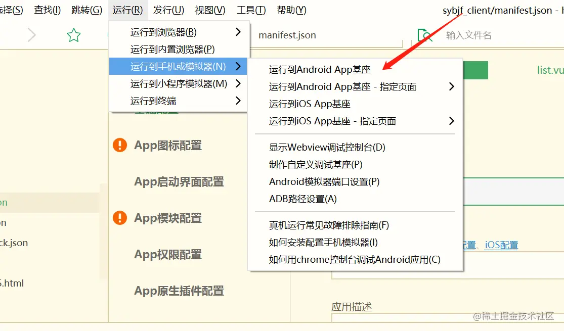Image resolution: width=564 pixels, height=331 pixels.
Task: Select 运行到内置浏览器(P)
Action: pos(178,49)
